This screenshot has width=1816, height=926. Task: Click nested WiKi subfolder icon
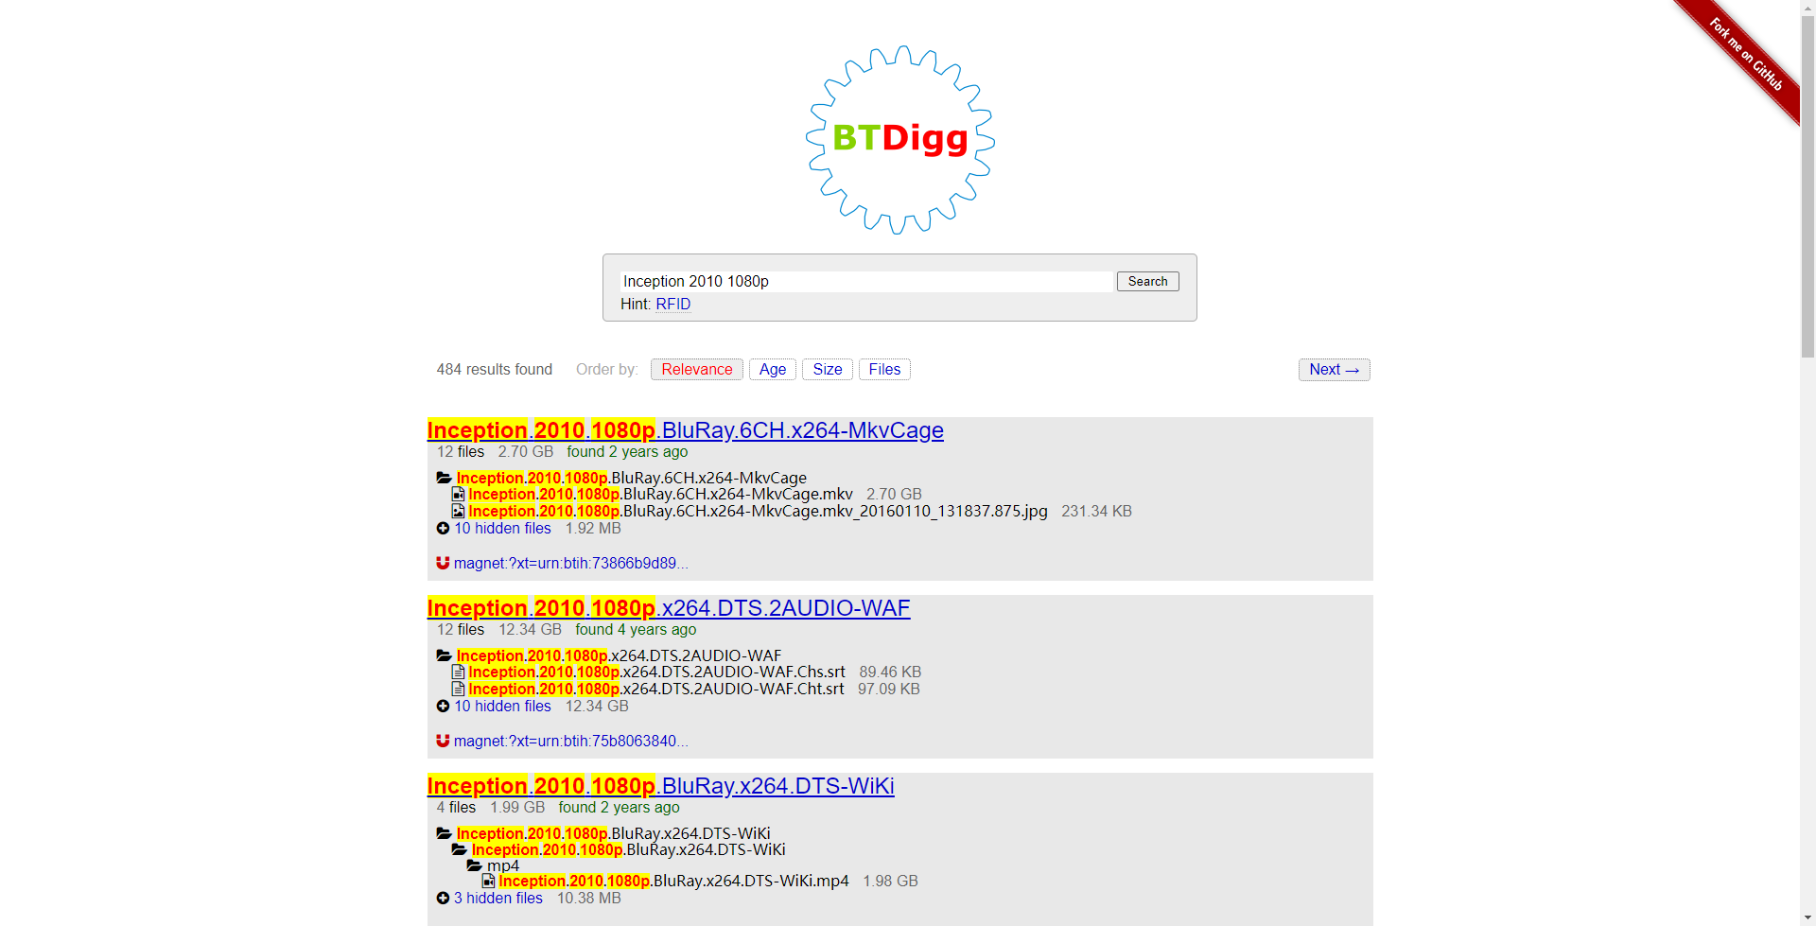459,849
